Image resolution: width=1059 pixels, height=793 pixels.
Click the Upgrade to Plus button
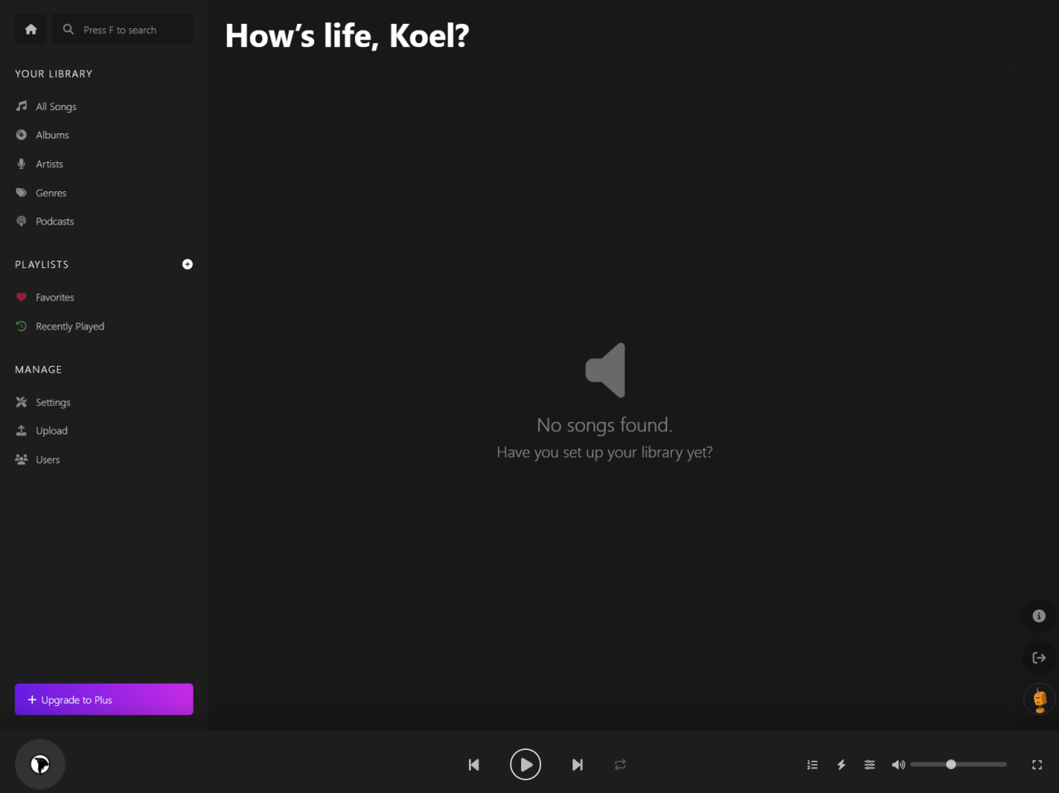tap(103, 699)
